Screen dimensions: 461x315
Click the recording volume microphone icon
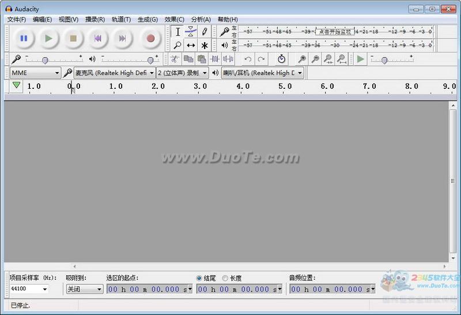point(16,59)
